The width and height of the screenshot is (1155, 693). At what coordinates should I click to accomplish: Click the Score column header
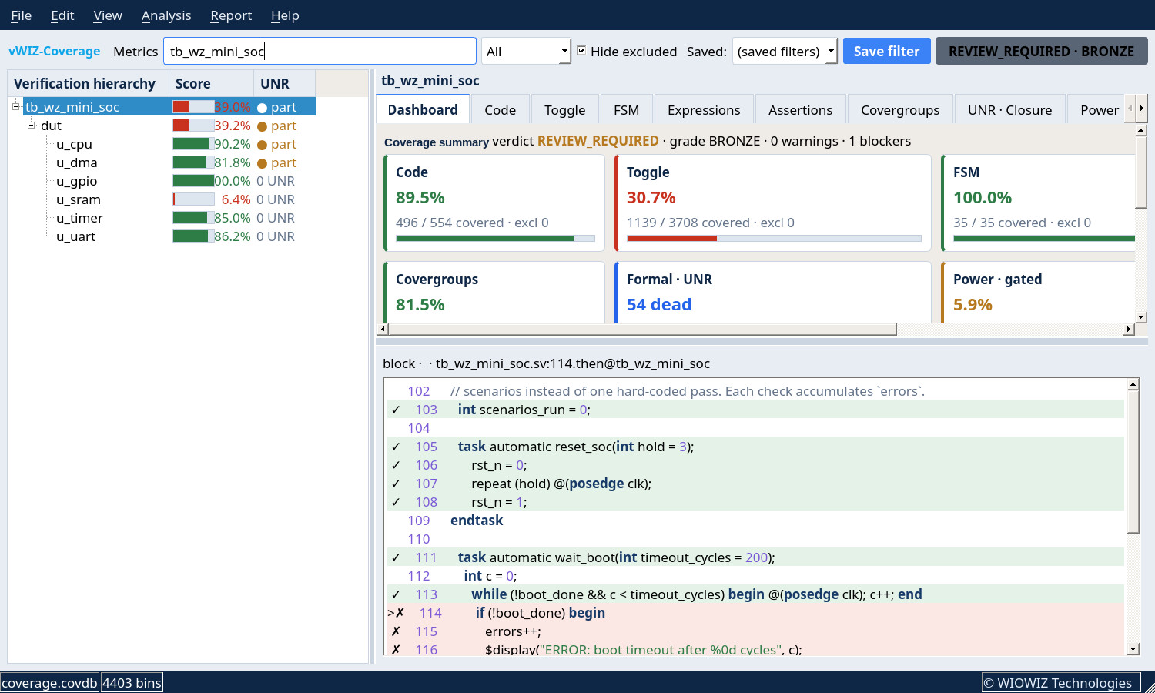coord(212,83)
